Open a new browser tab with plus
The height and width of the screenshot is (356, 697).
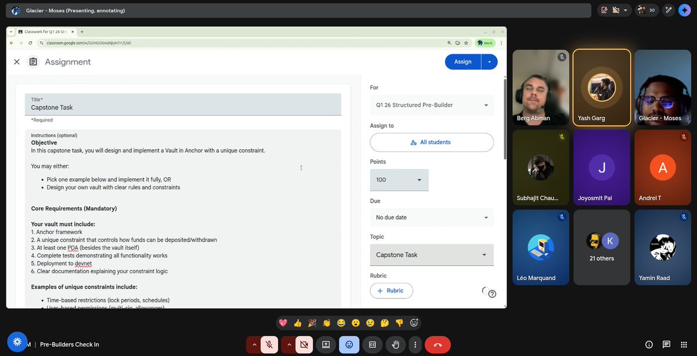(82, 31)
